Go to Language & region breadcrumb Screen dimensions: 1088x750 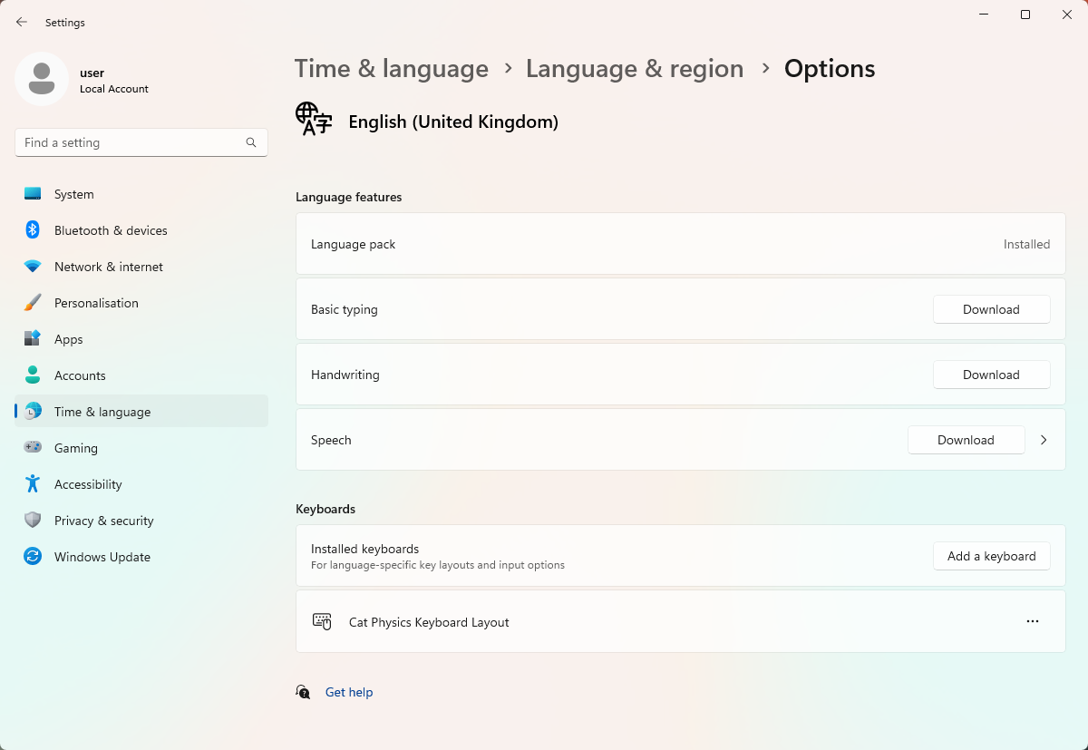point(635,69)
